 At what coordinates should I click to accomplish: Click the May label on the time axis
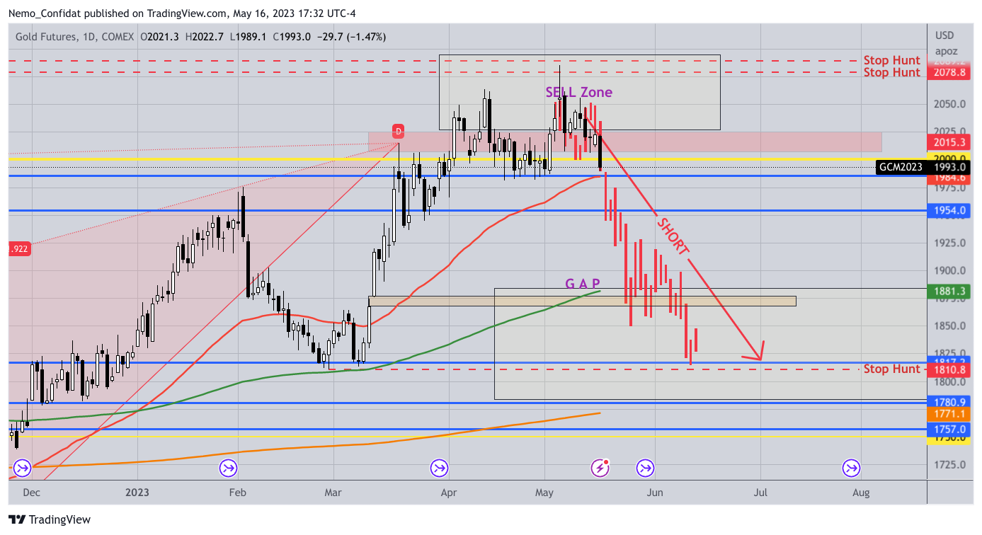(x=544, y=491)
